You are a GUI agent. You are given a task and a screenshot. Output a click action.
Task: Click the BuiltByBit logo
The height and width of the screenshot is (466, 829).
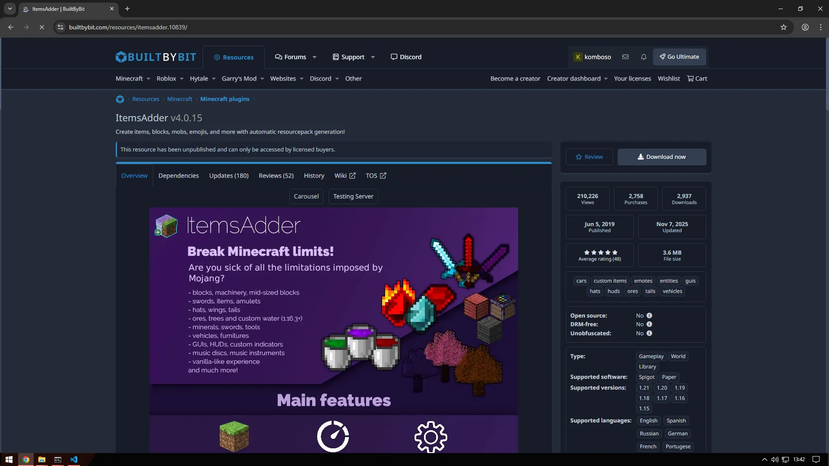(x=155, y=57)
